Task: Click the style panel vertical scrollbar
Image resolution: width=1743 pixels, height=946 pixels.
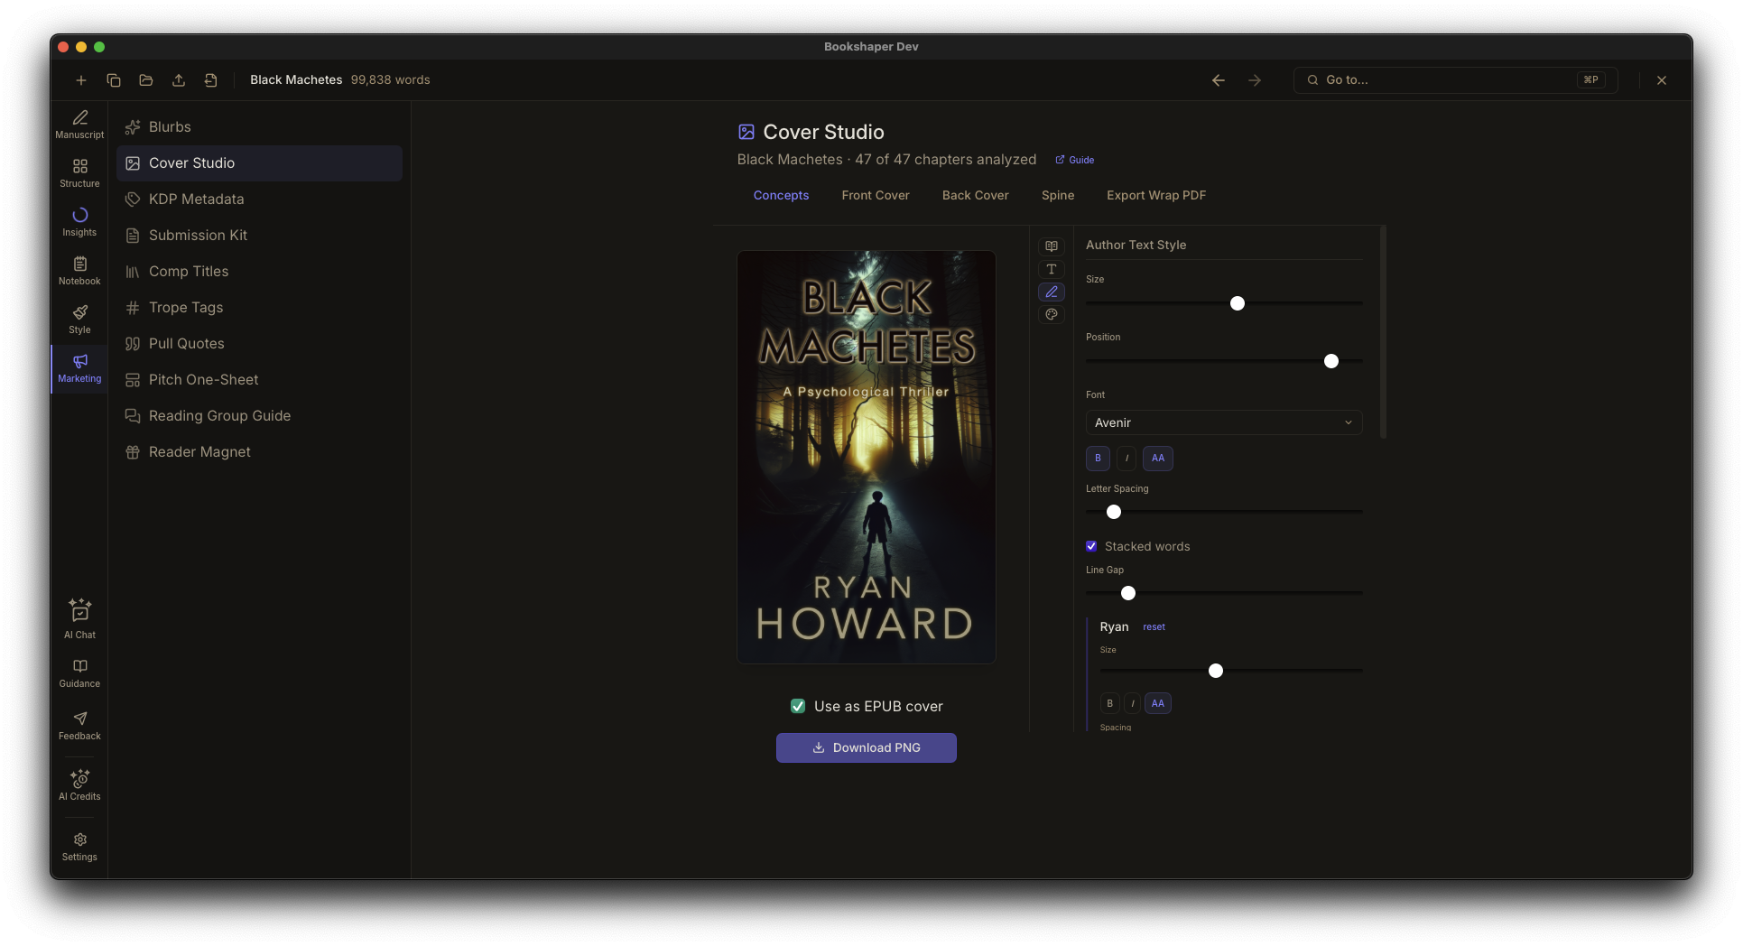Action: click(1383, 332)
